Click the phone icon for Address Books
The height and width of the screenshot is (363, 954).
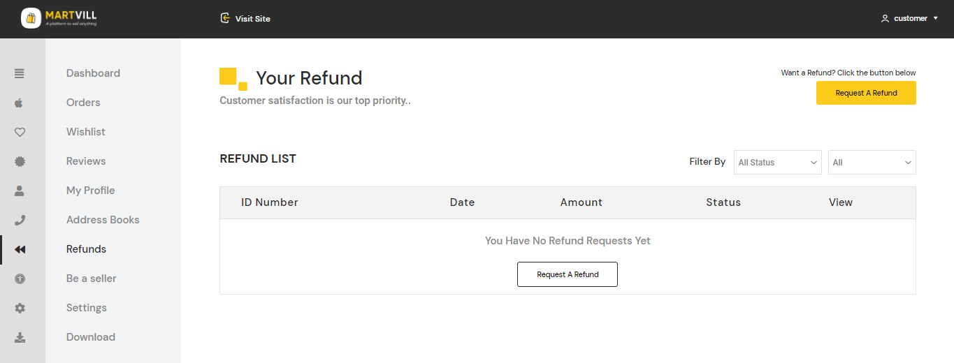click(x=20, y=220)
